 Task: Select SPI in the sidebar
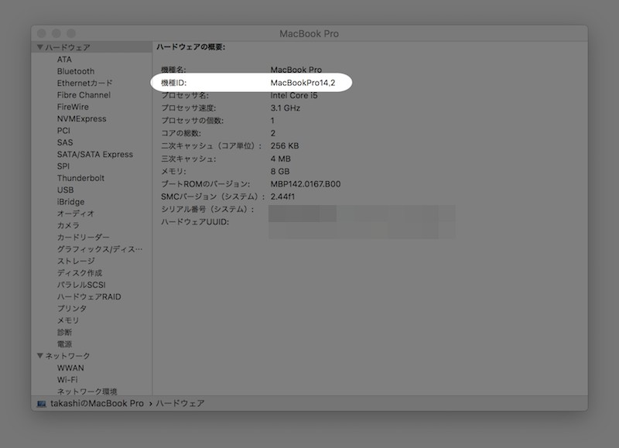tap(63, 166)
